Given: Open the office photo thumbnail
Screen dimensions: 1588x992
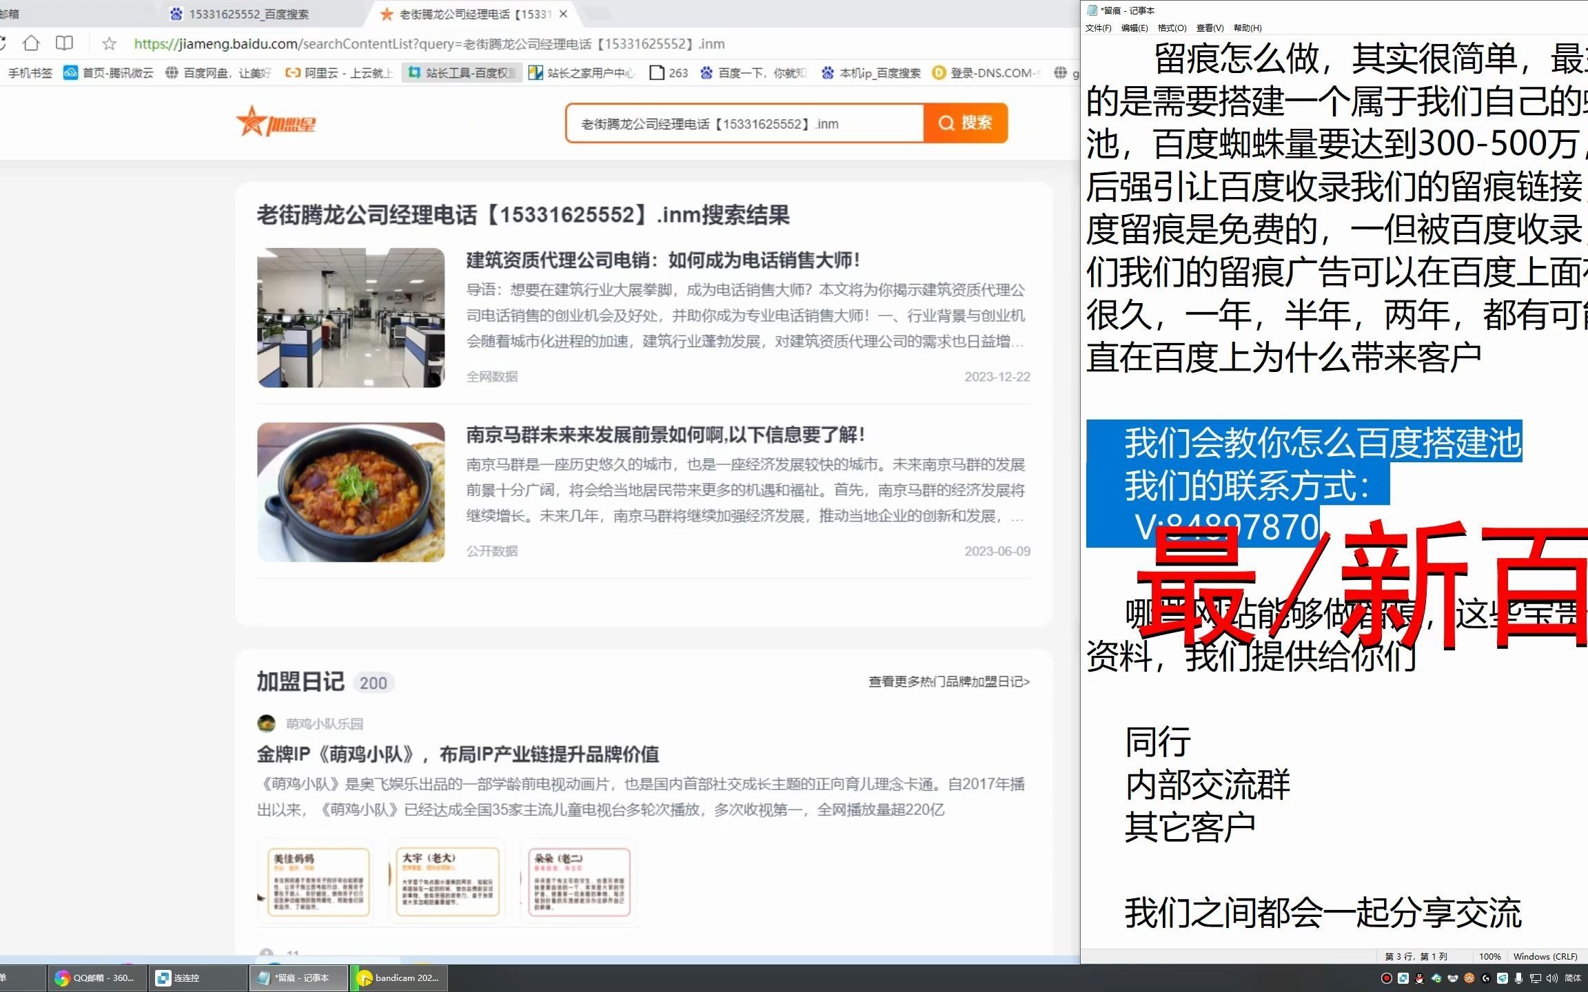Looking at the screenshot, I should (351, 318).
